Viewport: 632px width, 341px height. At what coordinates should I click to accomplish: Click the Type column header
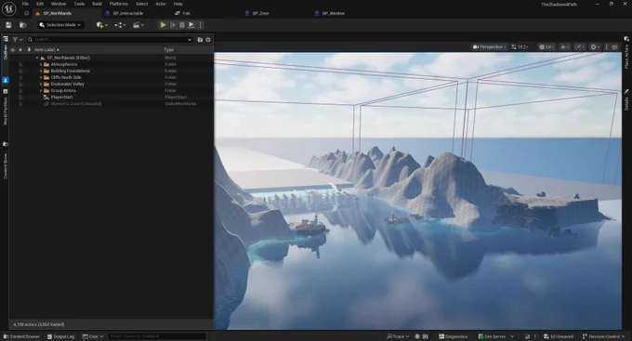tap(168, 50)
